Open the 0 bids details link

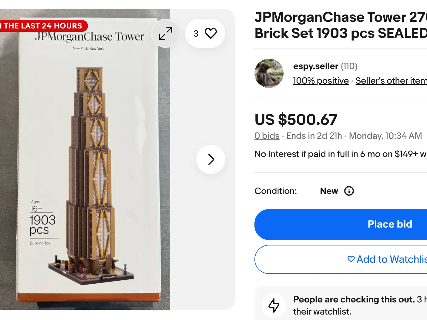point(267,136)
